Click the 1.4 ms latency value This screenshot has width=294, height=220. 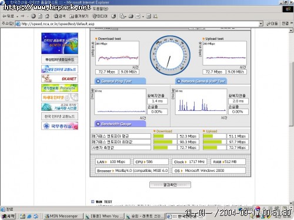click(x=158, y=101)
